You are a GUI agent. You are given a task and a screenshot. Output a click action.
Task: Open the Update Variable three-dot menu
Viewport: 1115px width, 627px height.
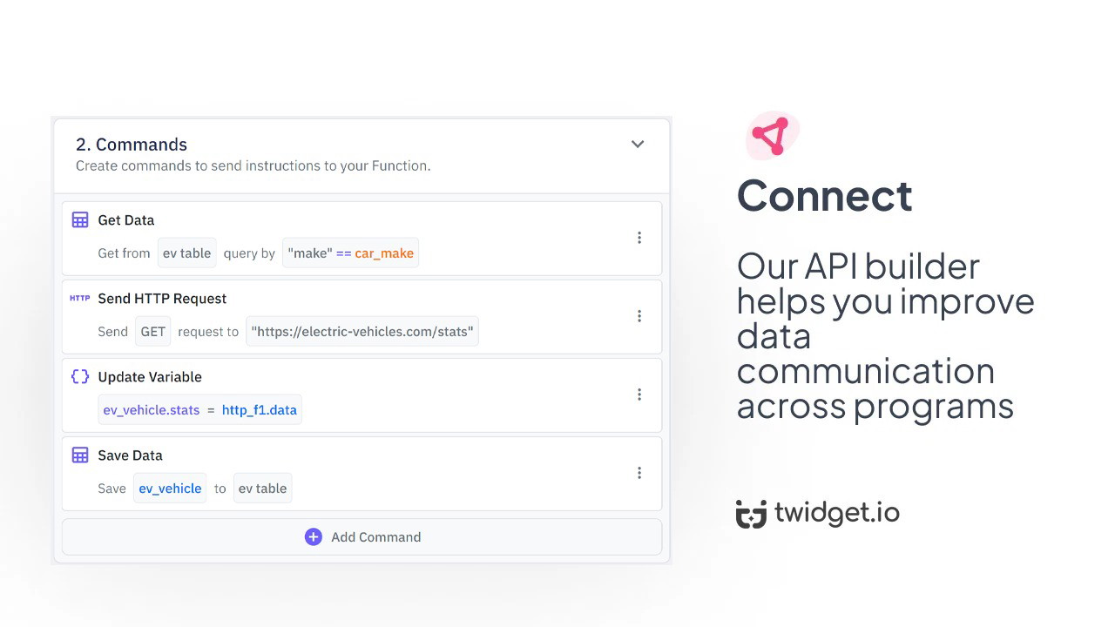[x=639, y=394]
